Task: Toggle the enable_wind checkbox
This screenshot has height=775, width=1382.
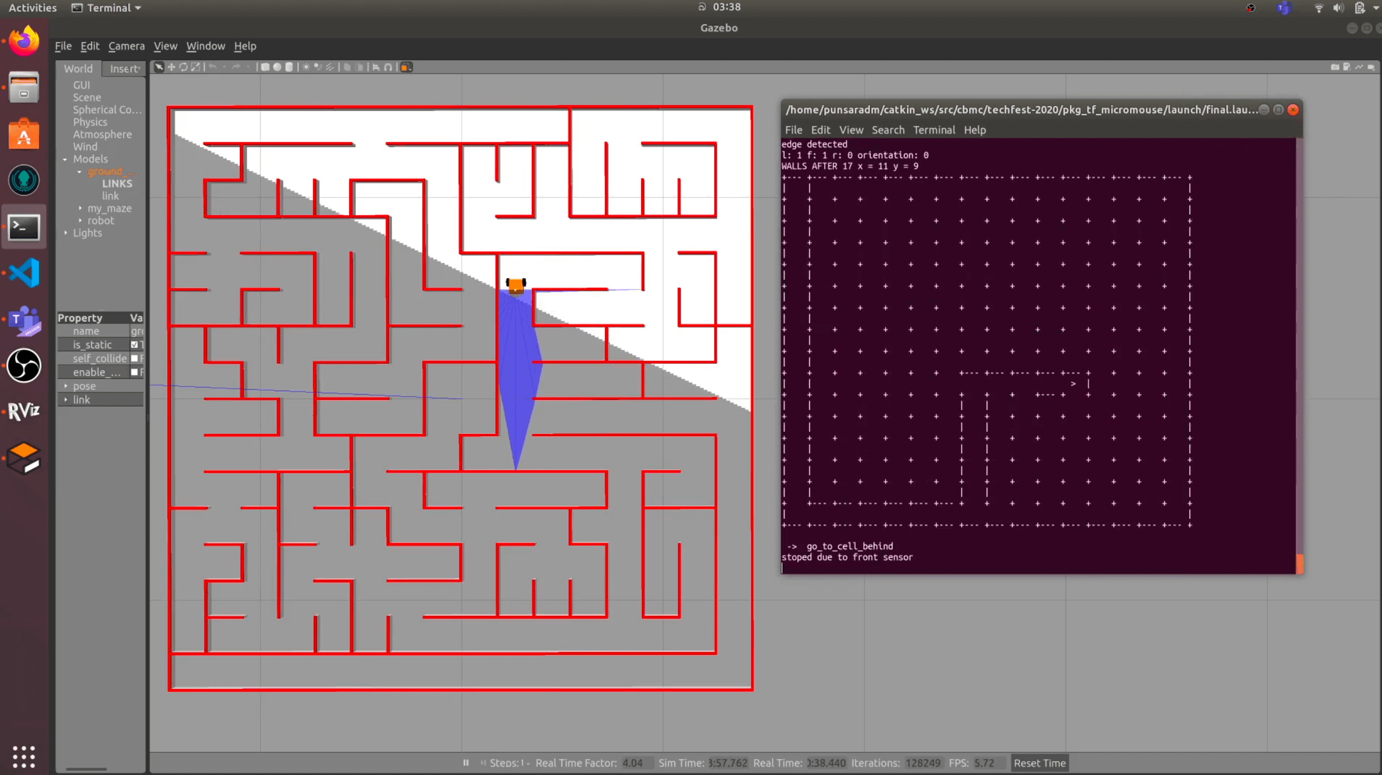Action: [135, 372]
